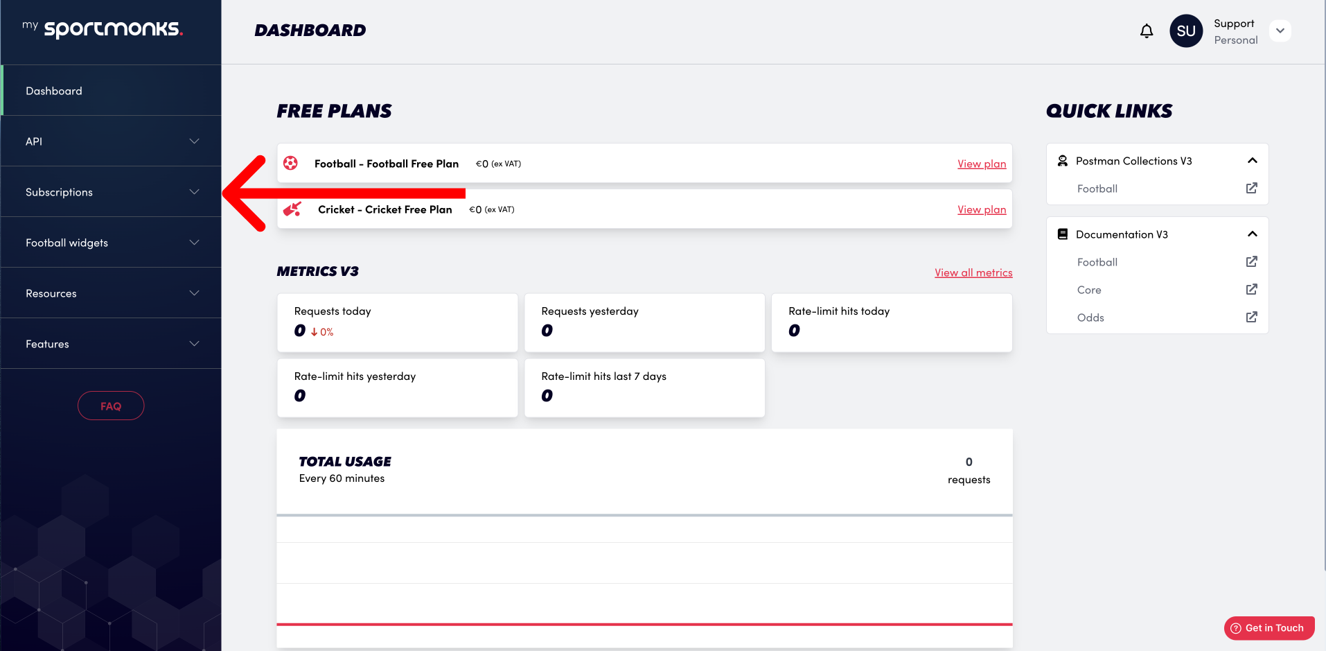Collapse Postman Collections V3 section
Image resolution: width=1326 pixels, height=651 pixels.
1252,161
